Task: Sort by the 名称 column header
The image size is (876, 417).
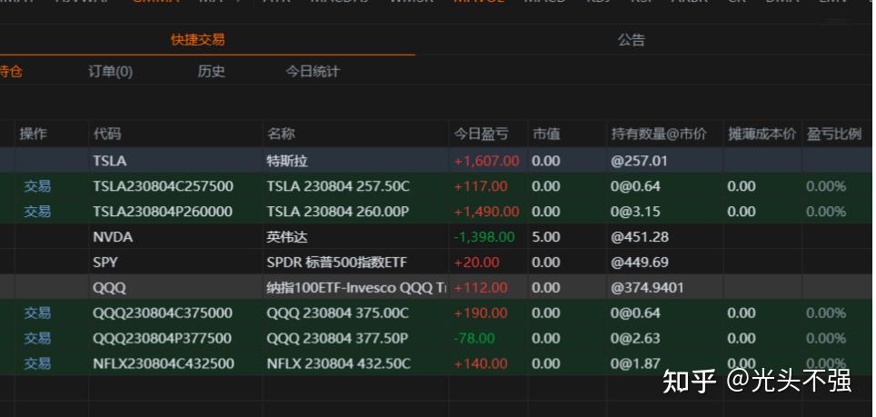Action: (x=281, y=134)
